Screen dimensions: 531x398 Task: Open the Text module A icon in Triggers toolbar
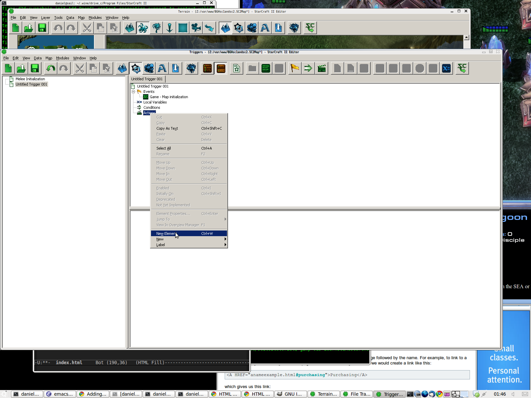pos(162,69)
